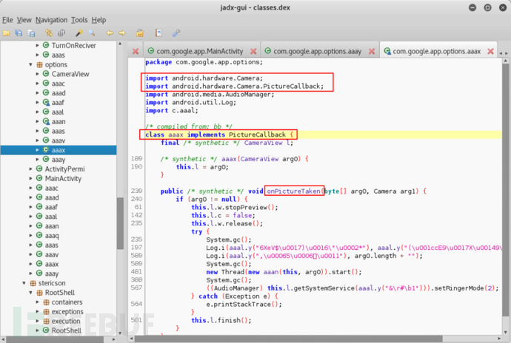
Task: Collapse the options package in tree
Action: tap(29, 65)
